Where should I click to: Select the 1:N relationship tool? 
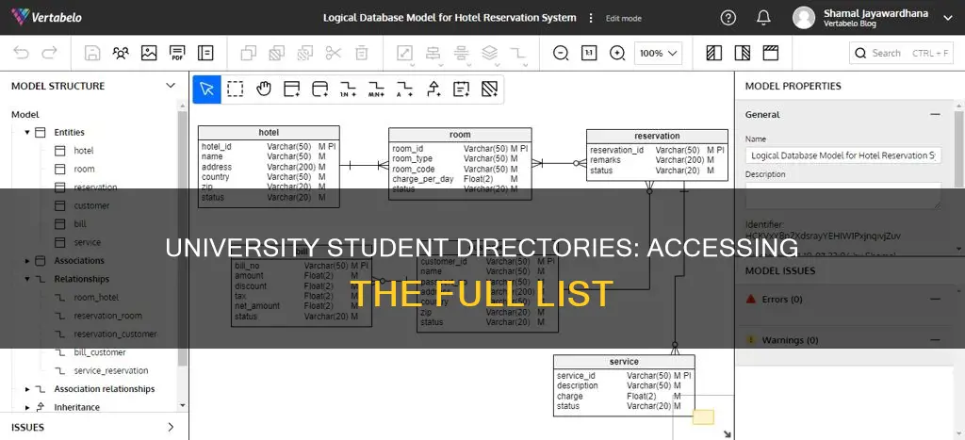pos(349,90)
